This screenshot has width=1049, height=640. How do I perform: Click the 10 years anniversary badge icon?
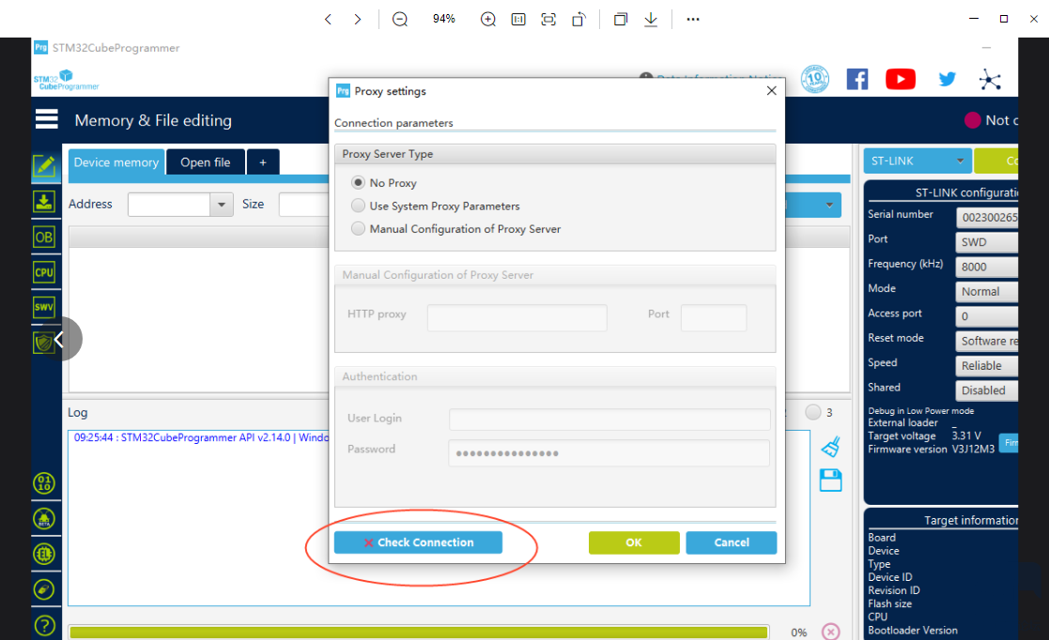click(x=815, y=79)
